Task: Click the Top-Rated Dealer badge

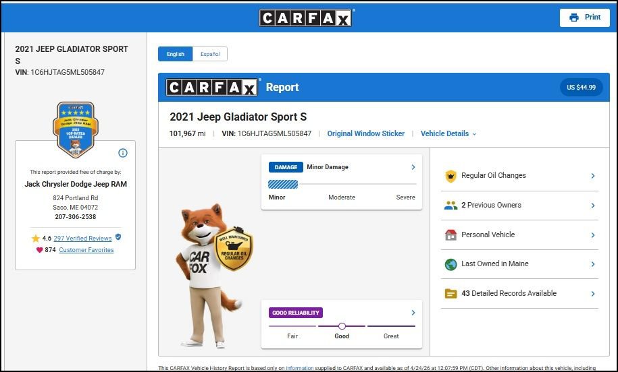Action: (x=76, y=130)
